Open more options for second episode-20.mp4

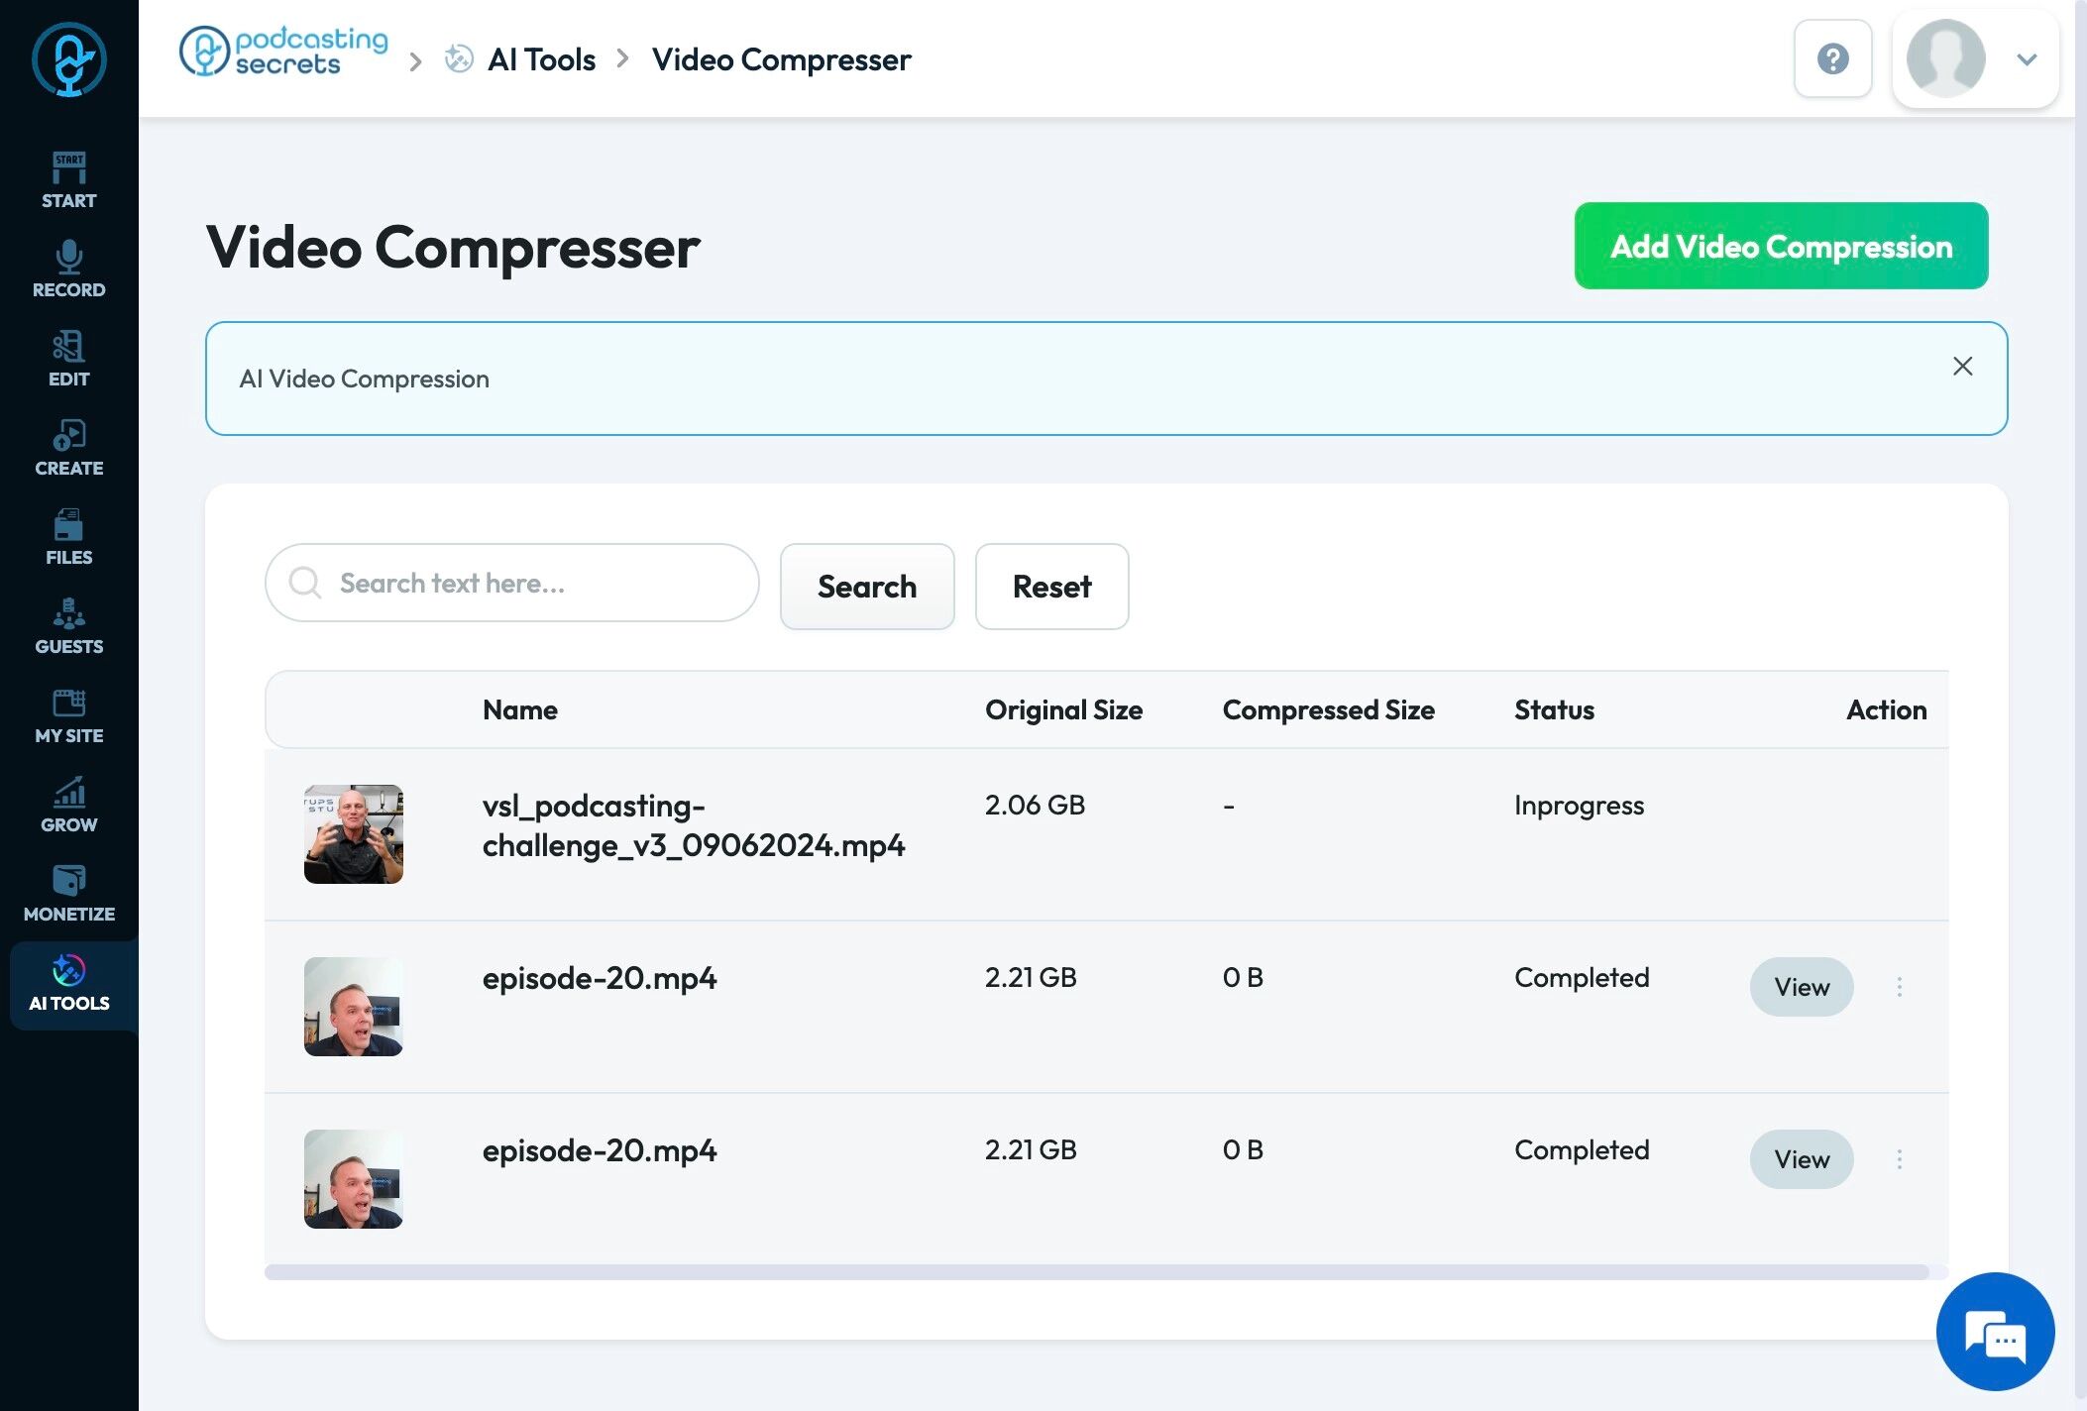pos(1899,1159)
